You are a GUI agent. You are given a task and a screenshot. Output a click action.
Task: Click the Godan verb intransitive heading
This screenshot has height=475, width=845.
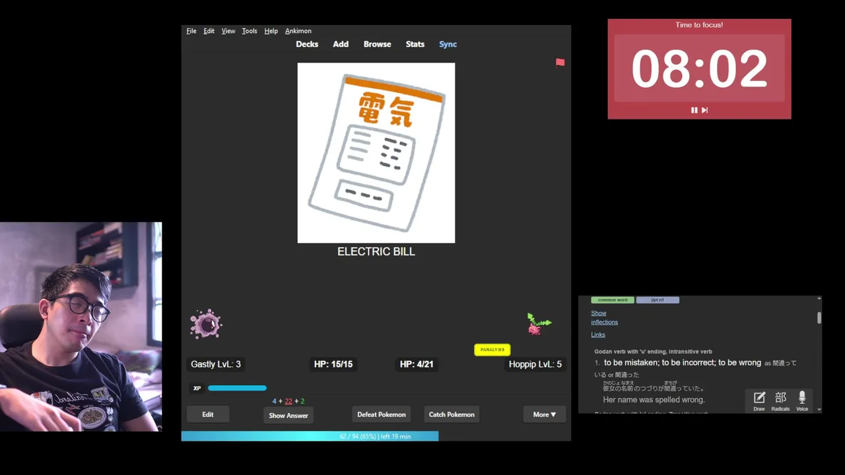(653, 352)
